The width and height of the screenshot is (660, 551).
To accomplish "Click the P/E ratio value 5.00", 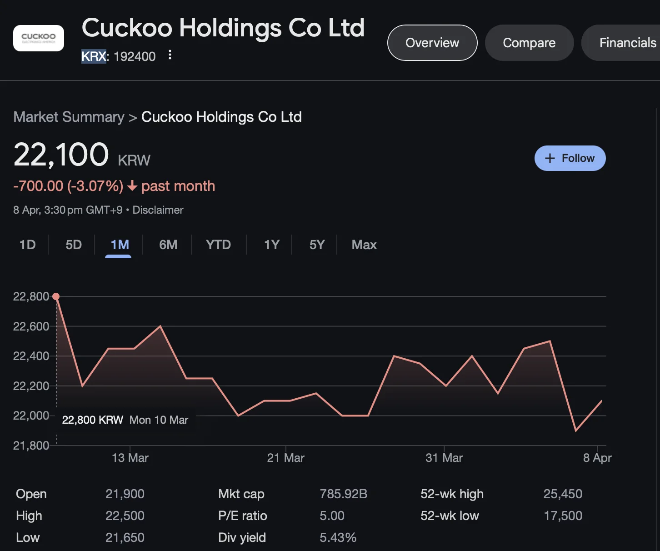I will coord(332,516).
